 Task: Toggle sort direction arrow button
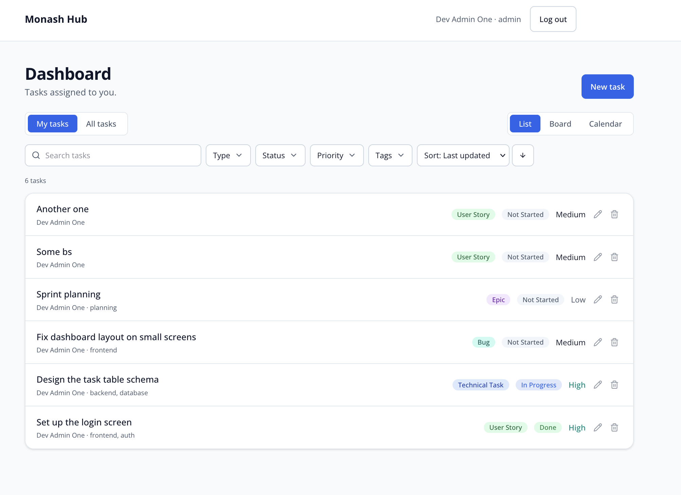coord(523,155)
